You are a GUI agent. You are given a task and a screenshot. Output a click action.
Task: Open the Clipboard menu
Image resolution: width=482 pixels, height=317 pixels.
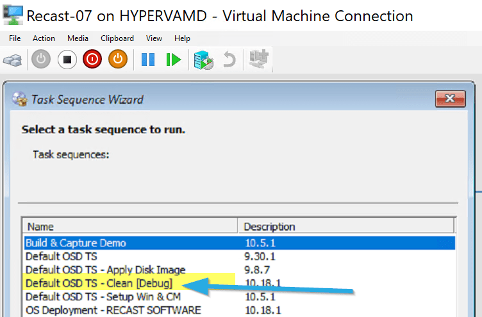pyautogui.click(x=117, y=38)
